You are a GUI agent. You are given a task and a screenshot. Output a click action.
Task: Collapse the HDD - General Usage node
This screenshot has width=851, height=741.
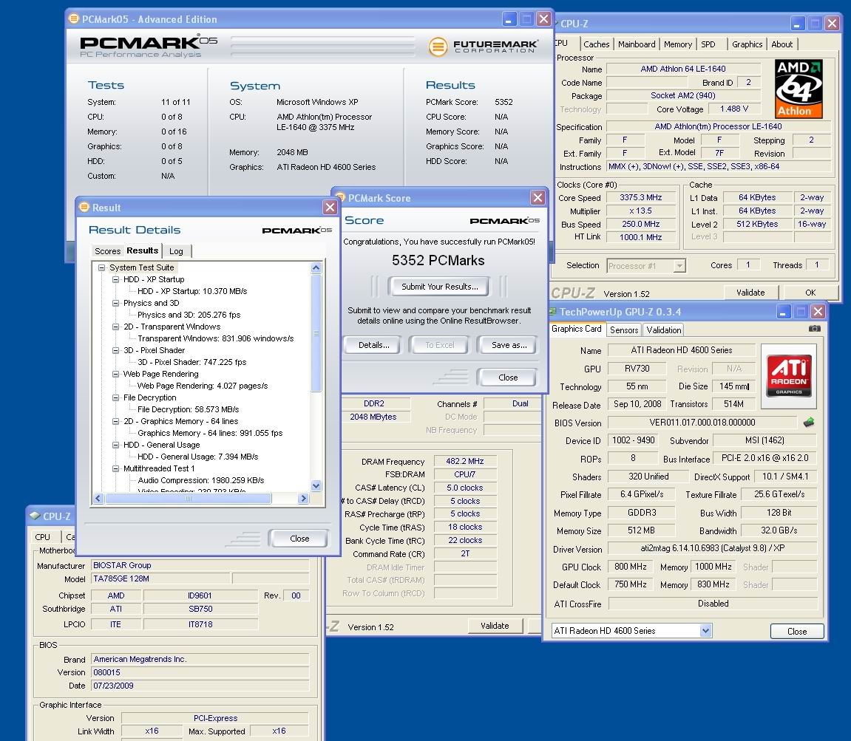[x=115, y=445]
